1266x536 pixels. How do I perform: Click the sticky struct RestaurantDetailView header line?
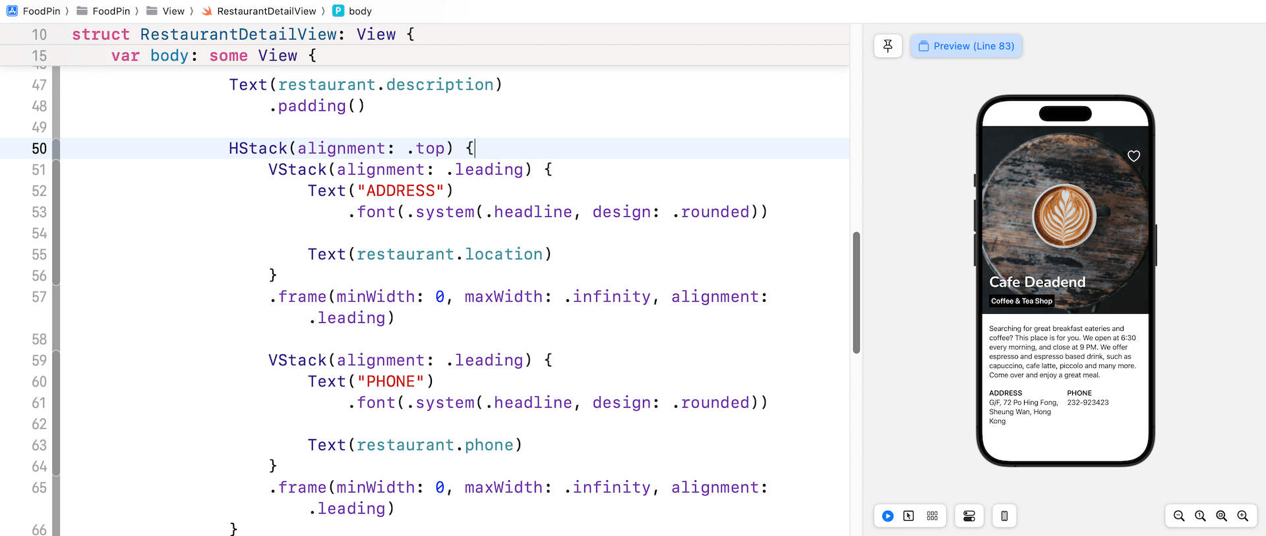(243, 34)
